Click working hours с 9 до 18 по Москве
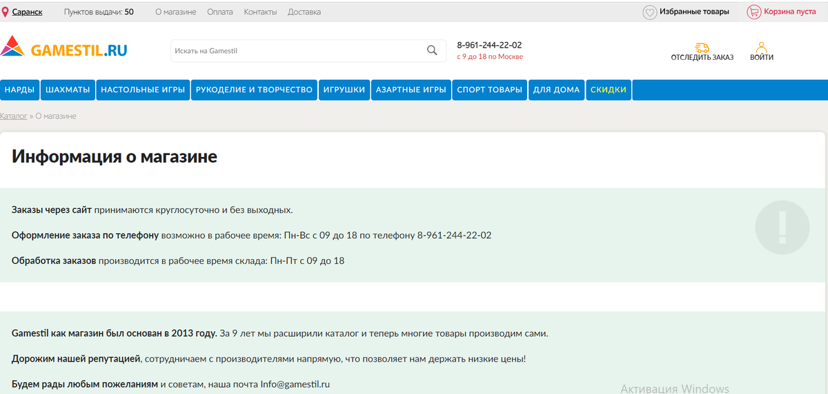This screenshot has height=394, width=828. click(490, 56)
